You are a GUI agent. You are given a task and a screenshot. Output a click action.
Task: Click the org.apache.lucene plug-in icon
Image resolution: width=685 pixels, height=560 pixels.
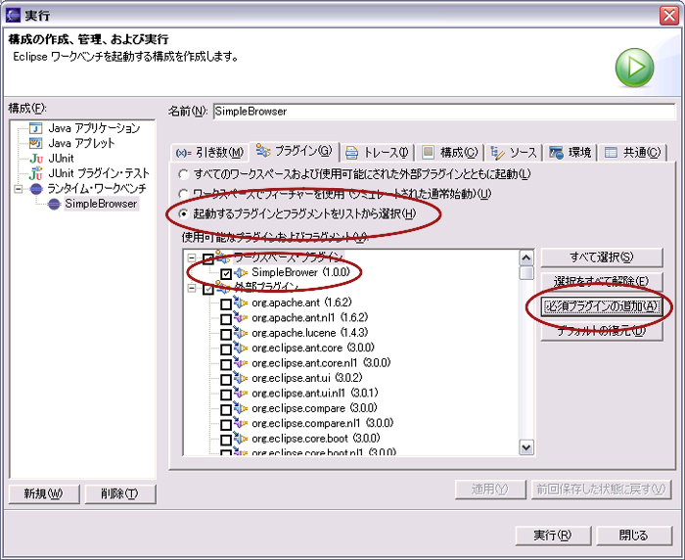(241, 333)
